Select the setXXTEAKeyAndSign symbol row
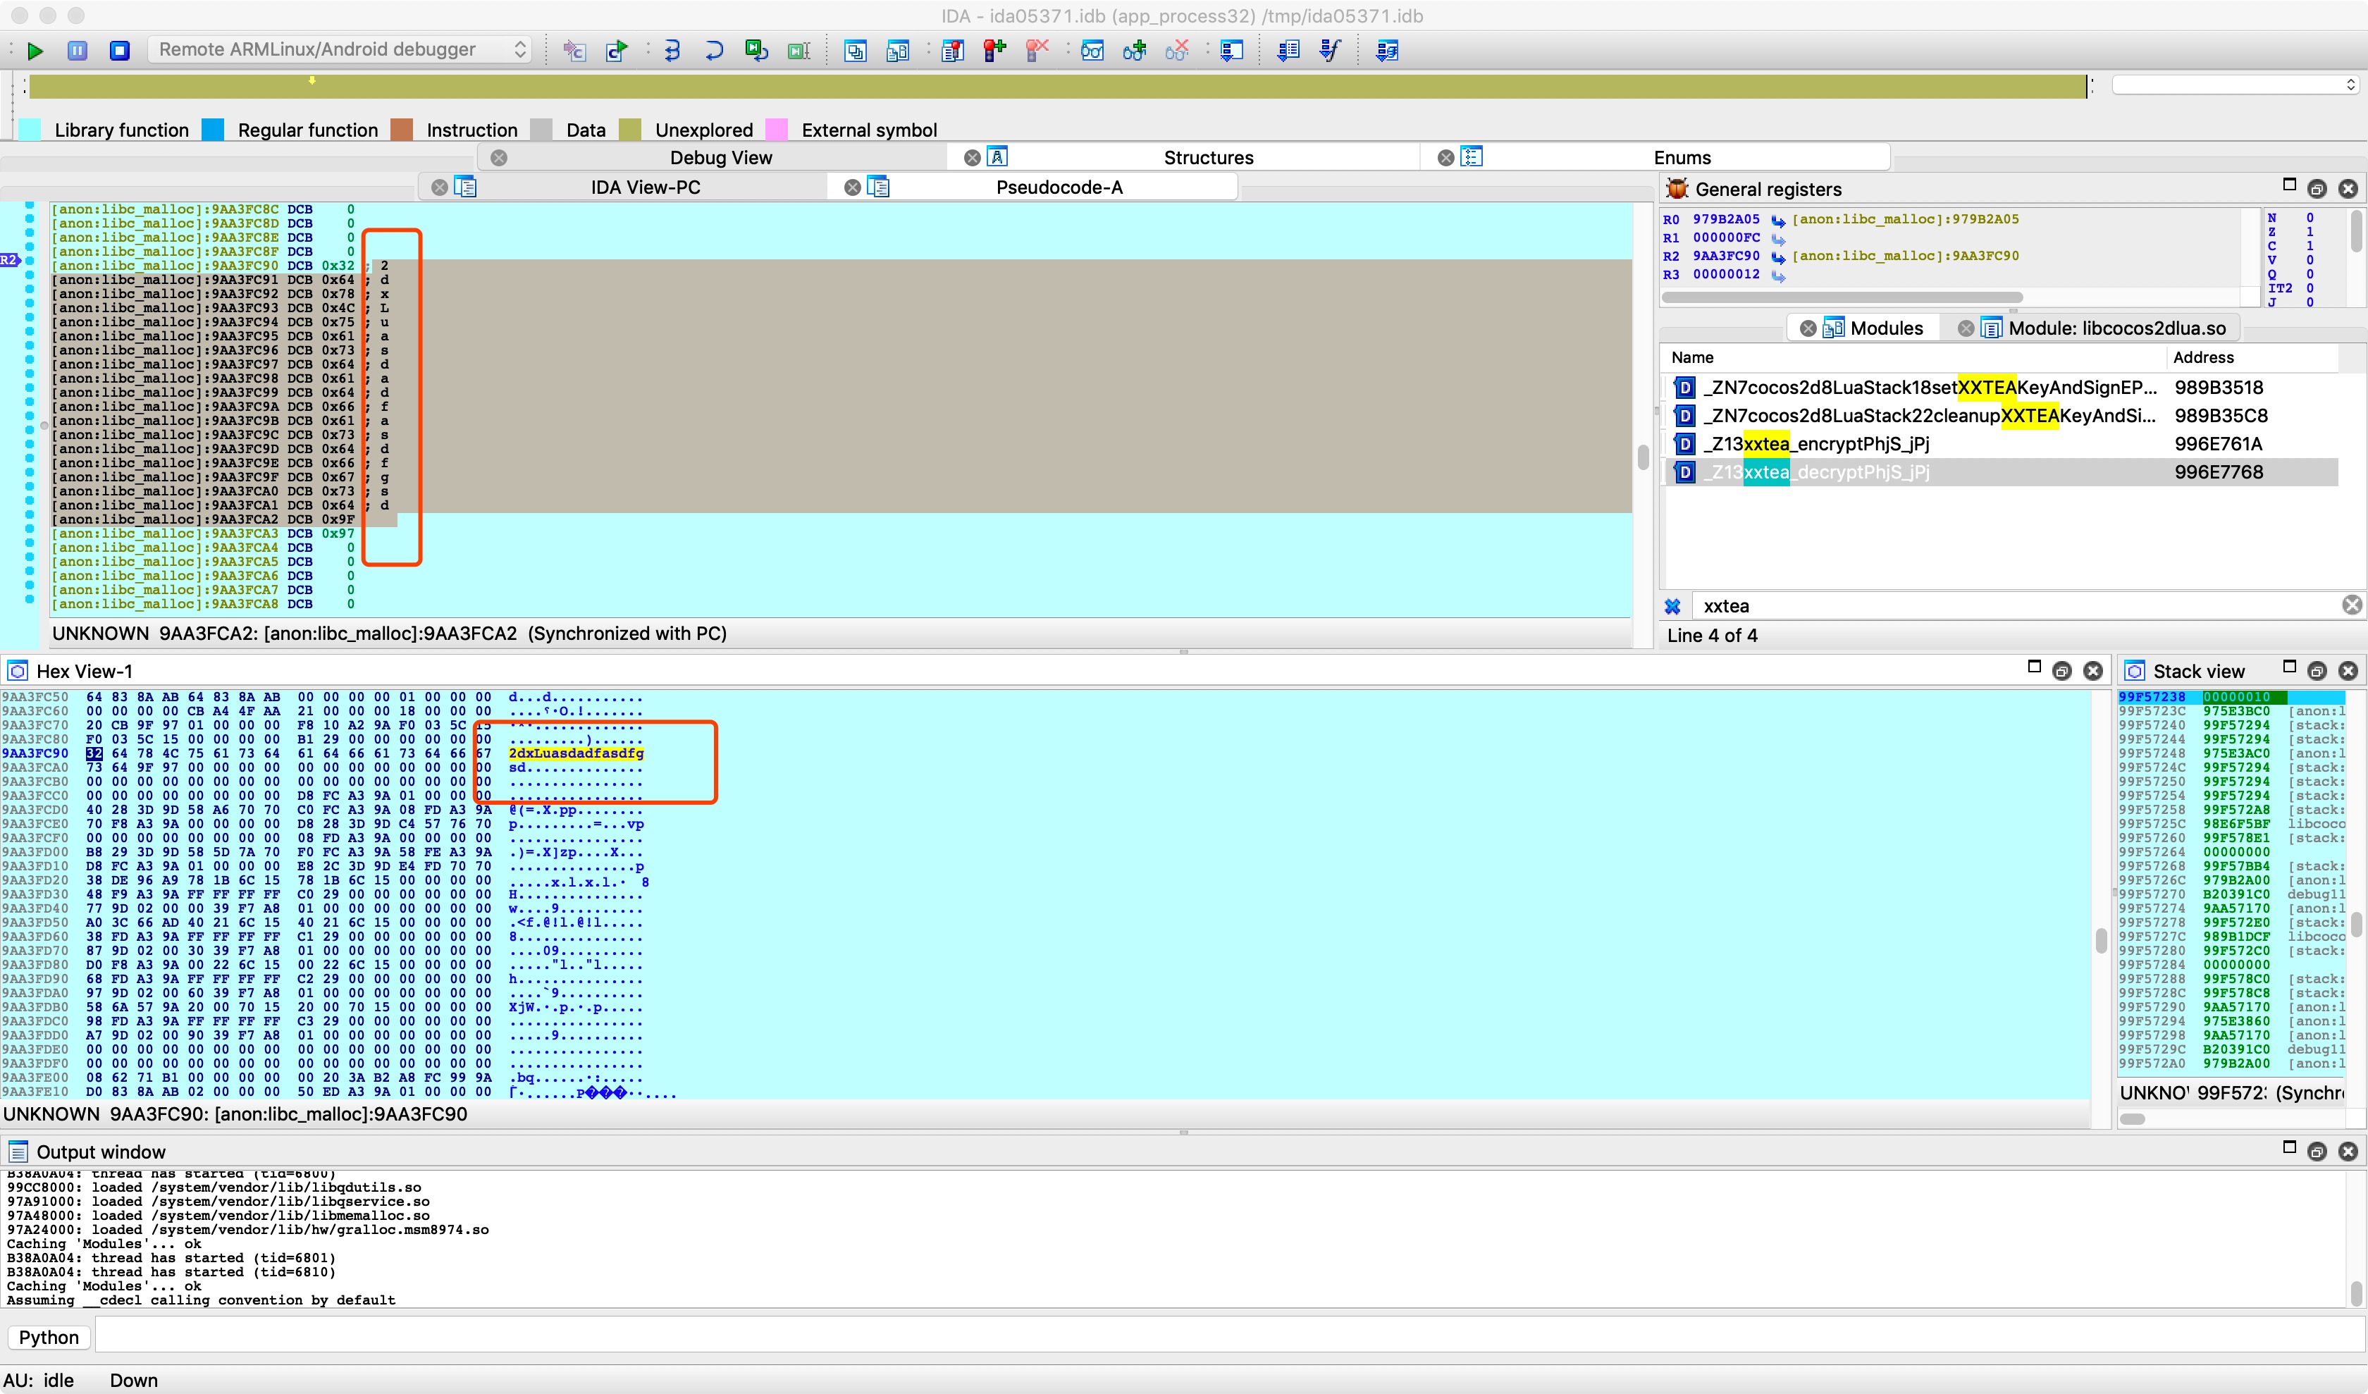This screenshot has width=2368, height=1394. [2002, 387]
